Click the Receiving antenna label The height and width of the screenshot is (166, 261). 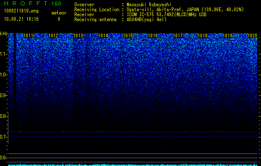coord(95,20)
